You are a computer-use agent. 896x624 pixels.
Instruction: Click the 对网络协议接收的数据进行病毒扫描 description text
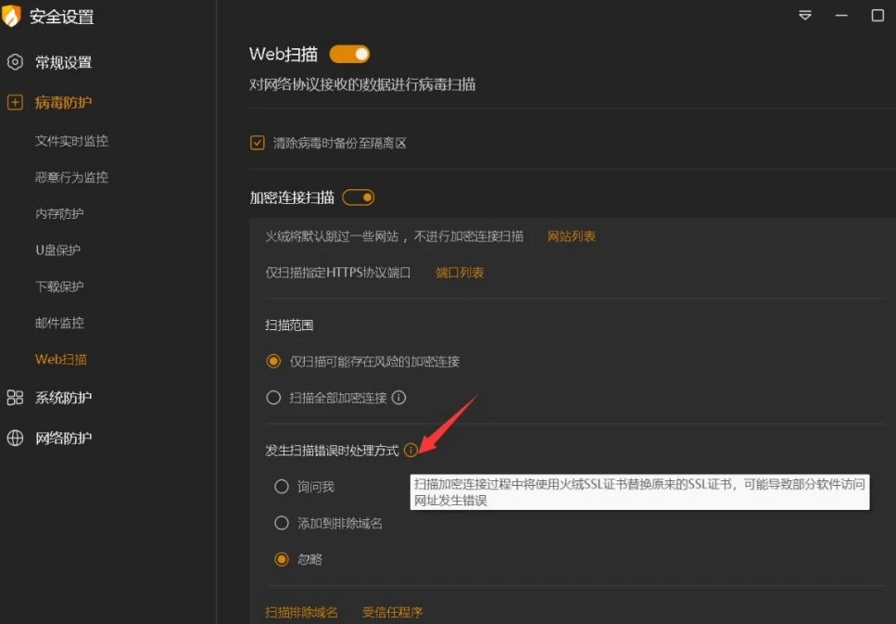[x=362, y=84]
